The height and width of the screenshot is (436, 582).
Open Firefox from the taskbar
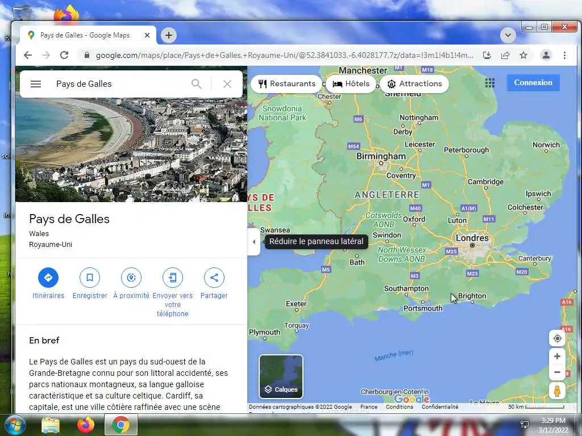pyautogui.click(x=86, y=425)
